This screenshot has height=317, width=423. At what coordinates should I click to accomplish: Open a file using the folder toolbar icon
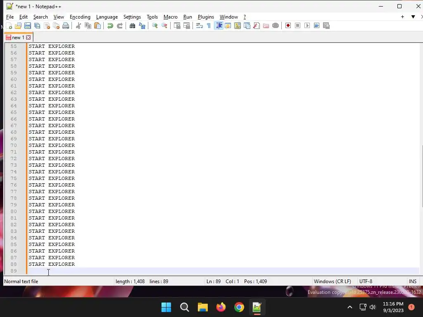[x=18, y=26]
